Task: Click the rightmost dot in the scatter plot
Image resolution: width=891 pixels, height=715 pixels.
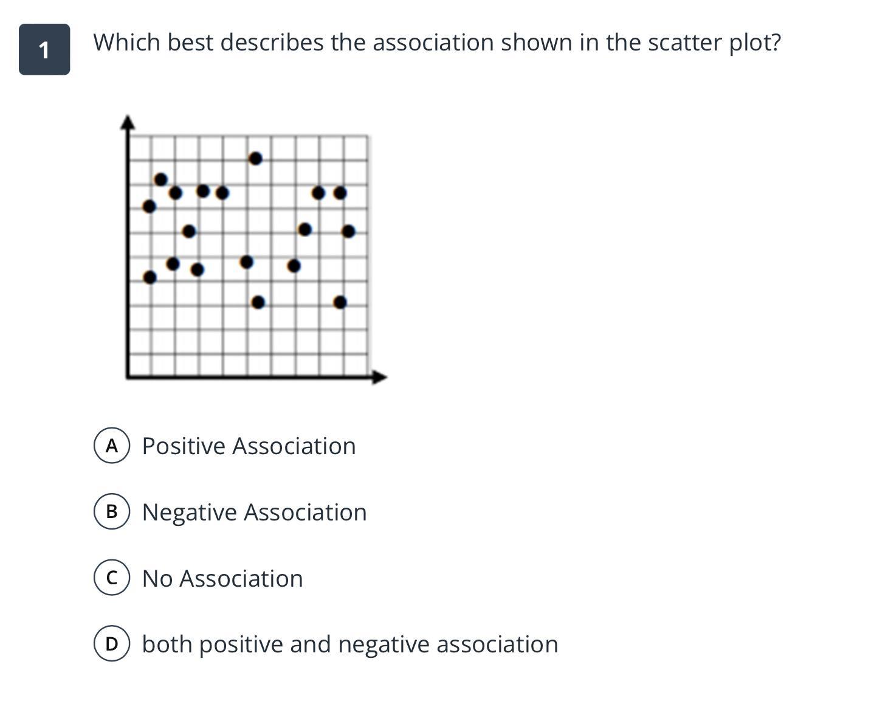Action: [348, 231]
